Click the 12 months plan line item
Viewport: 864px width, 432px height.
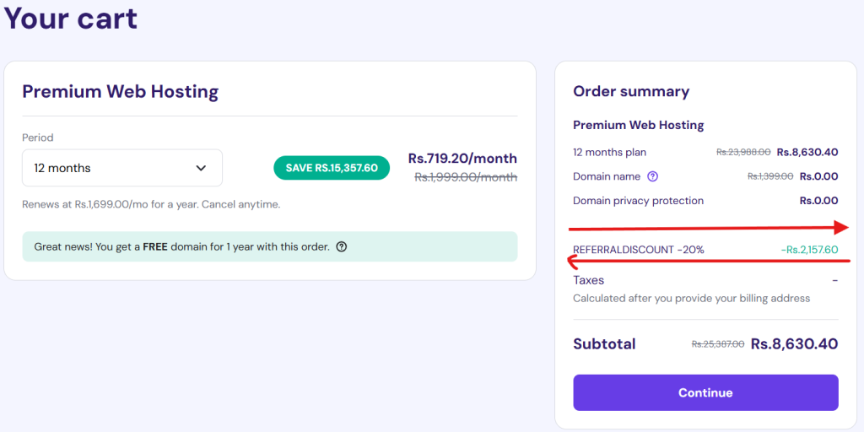[x=609, y=152]
